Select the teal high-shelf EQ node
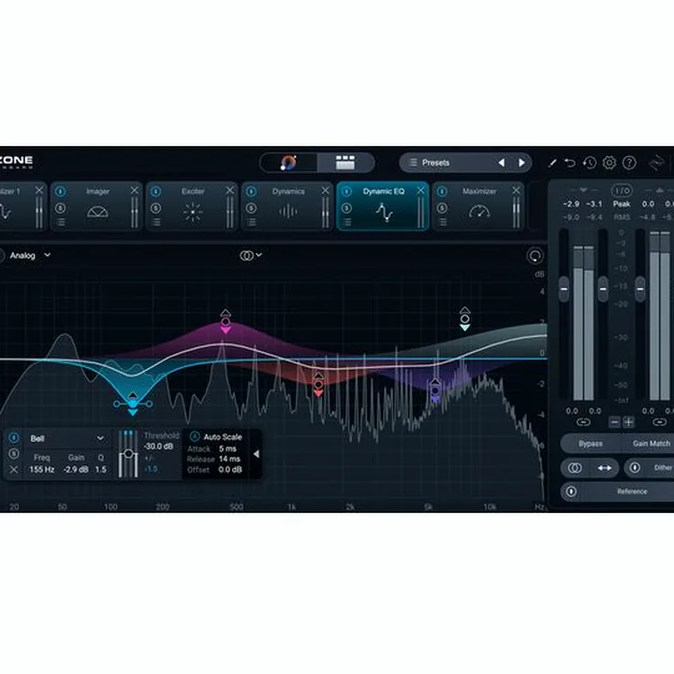674x674 pixels. pos(464,319)
